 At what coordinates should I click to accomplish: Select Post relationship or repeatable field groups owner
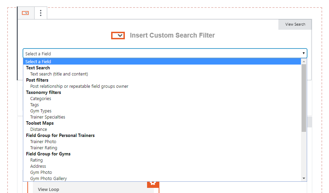[79, 86]
